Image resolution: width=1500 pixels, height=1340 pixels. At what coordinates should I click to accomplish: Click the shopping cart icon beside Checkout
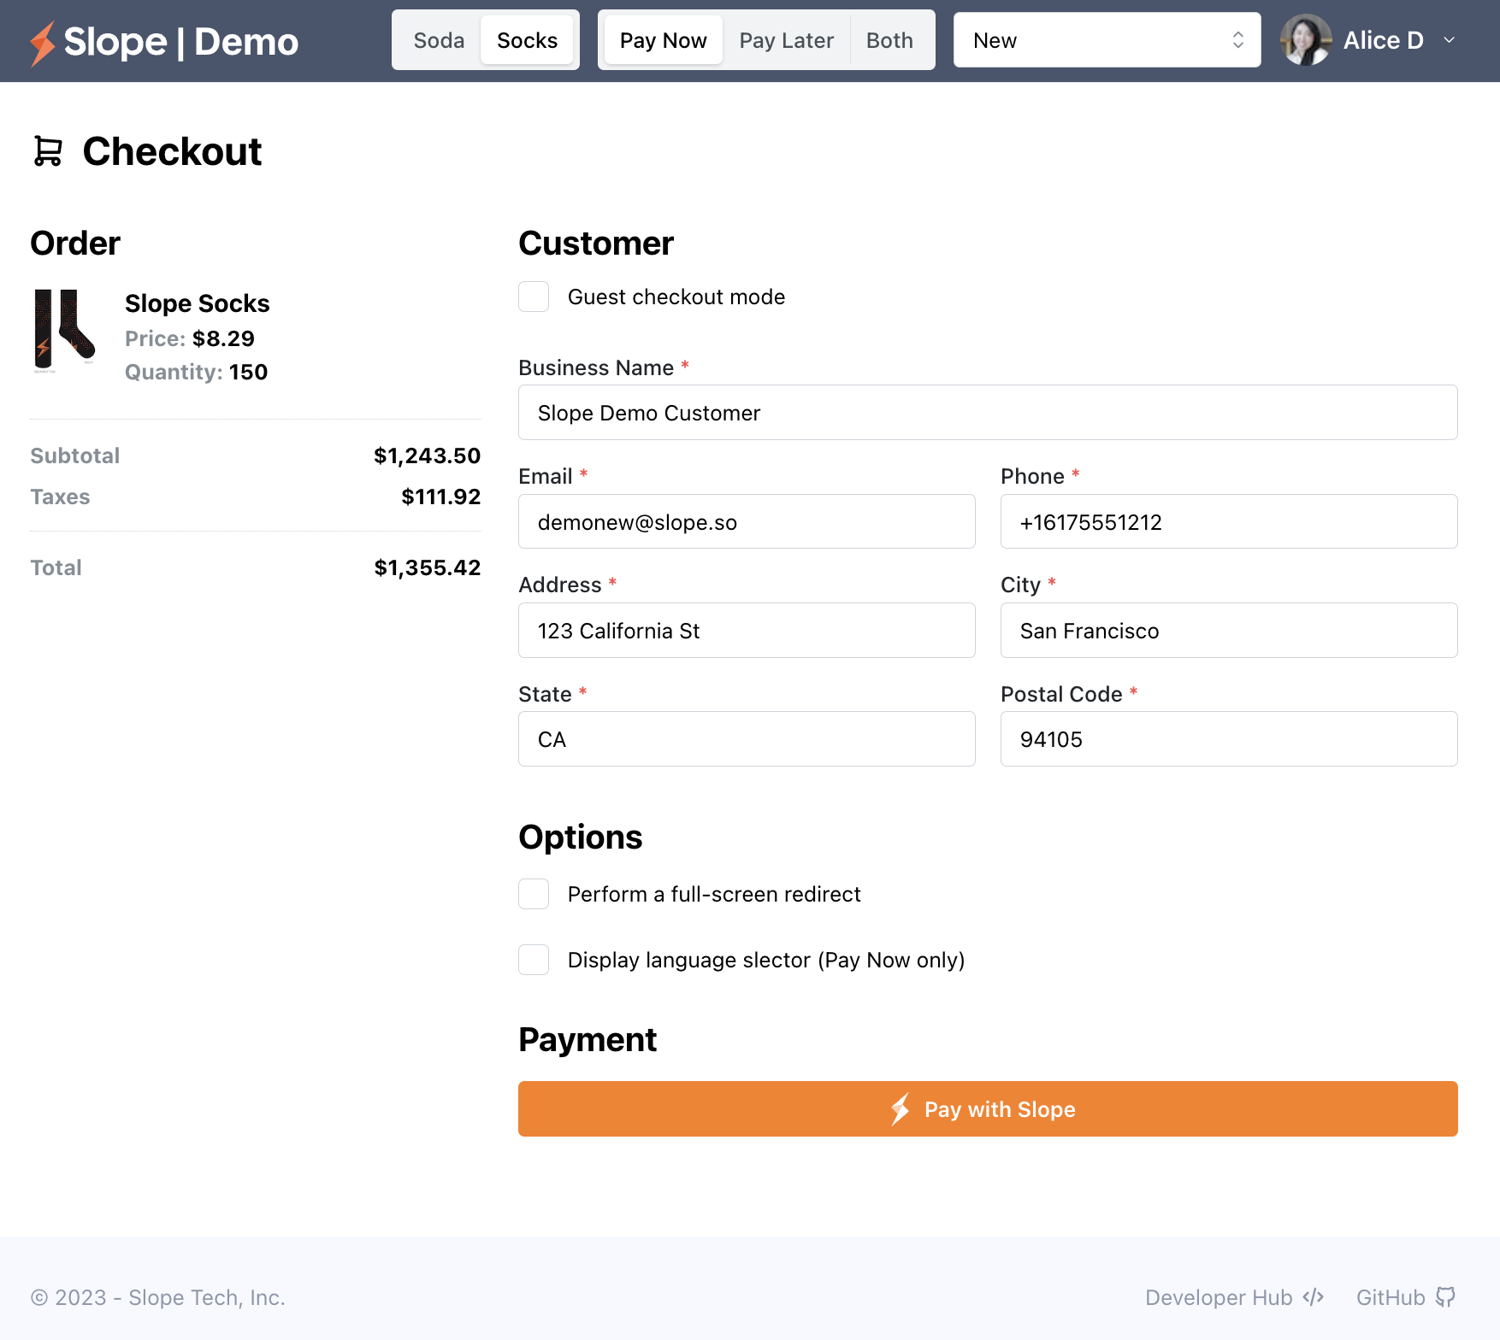48,151
